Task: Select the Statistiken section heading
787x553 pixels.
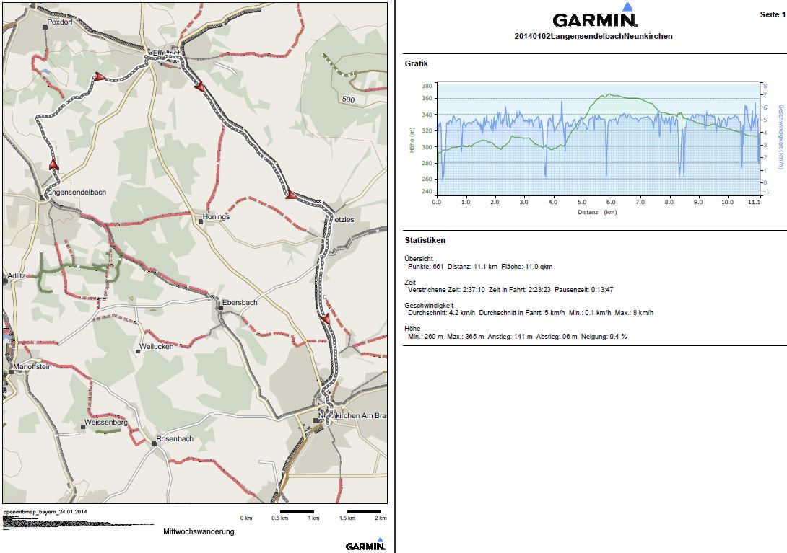Action: click(425, 240)
